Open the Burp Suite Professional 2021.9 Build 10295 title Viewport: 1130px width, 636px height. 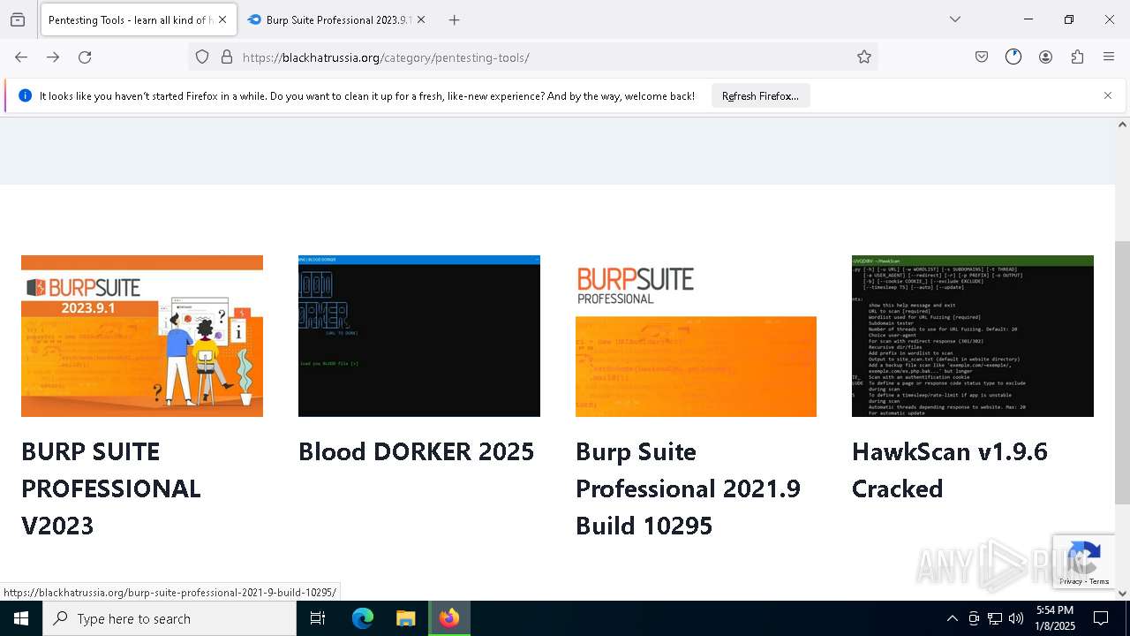[688, 488]
